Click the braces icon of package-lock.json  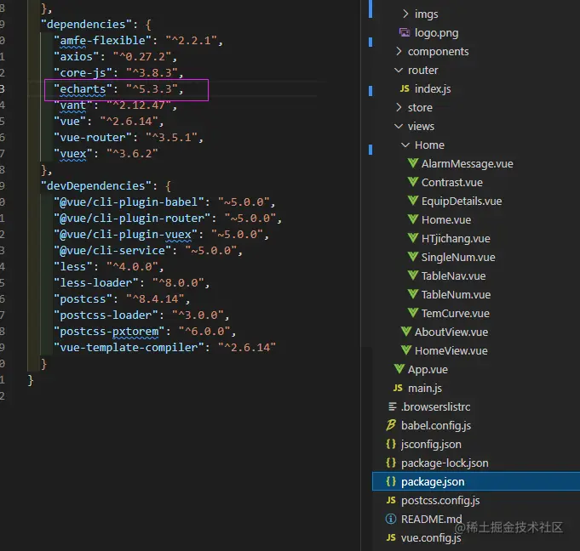coord(391,463)
